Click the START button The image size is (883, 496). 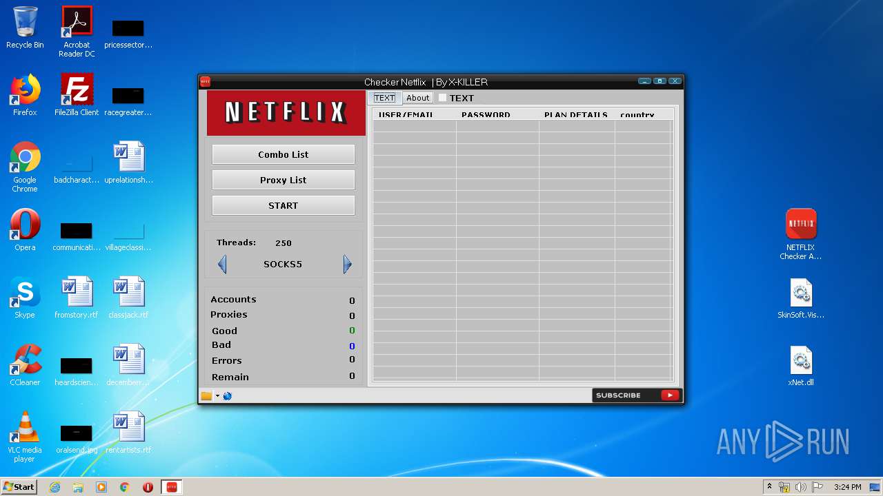[284, 205]
